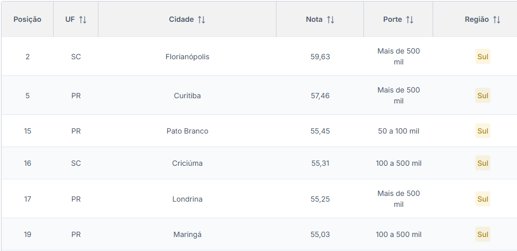Click the Sul tag in Criciúma row
The width and height of the screenshot is (517, 251).
point(483,163)
